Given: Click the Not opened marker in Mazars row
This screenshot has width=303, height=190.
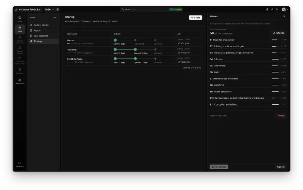Looking at the screenshot, I should (x=135, y=40).
